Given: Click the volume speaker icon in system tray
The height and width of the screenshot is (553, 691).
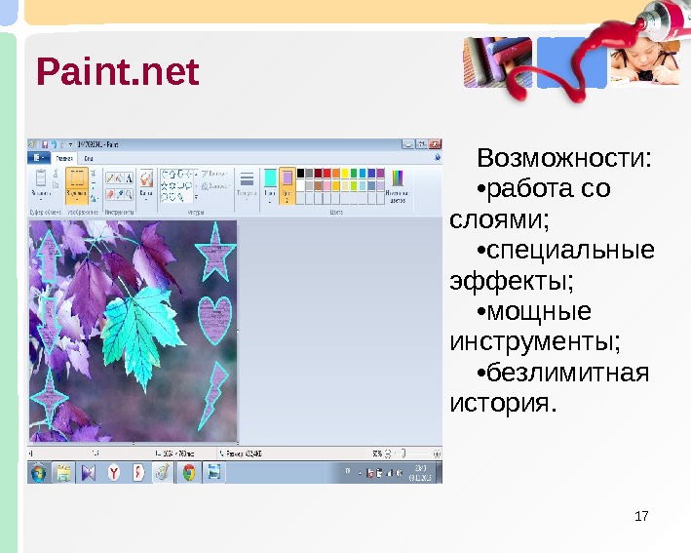Looking at the screenshot, I should coord(399,474).
